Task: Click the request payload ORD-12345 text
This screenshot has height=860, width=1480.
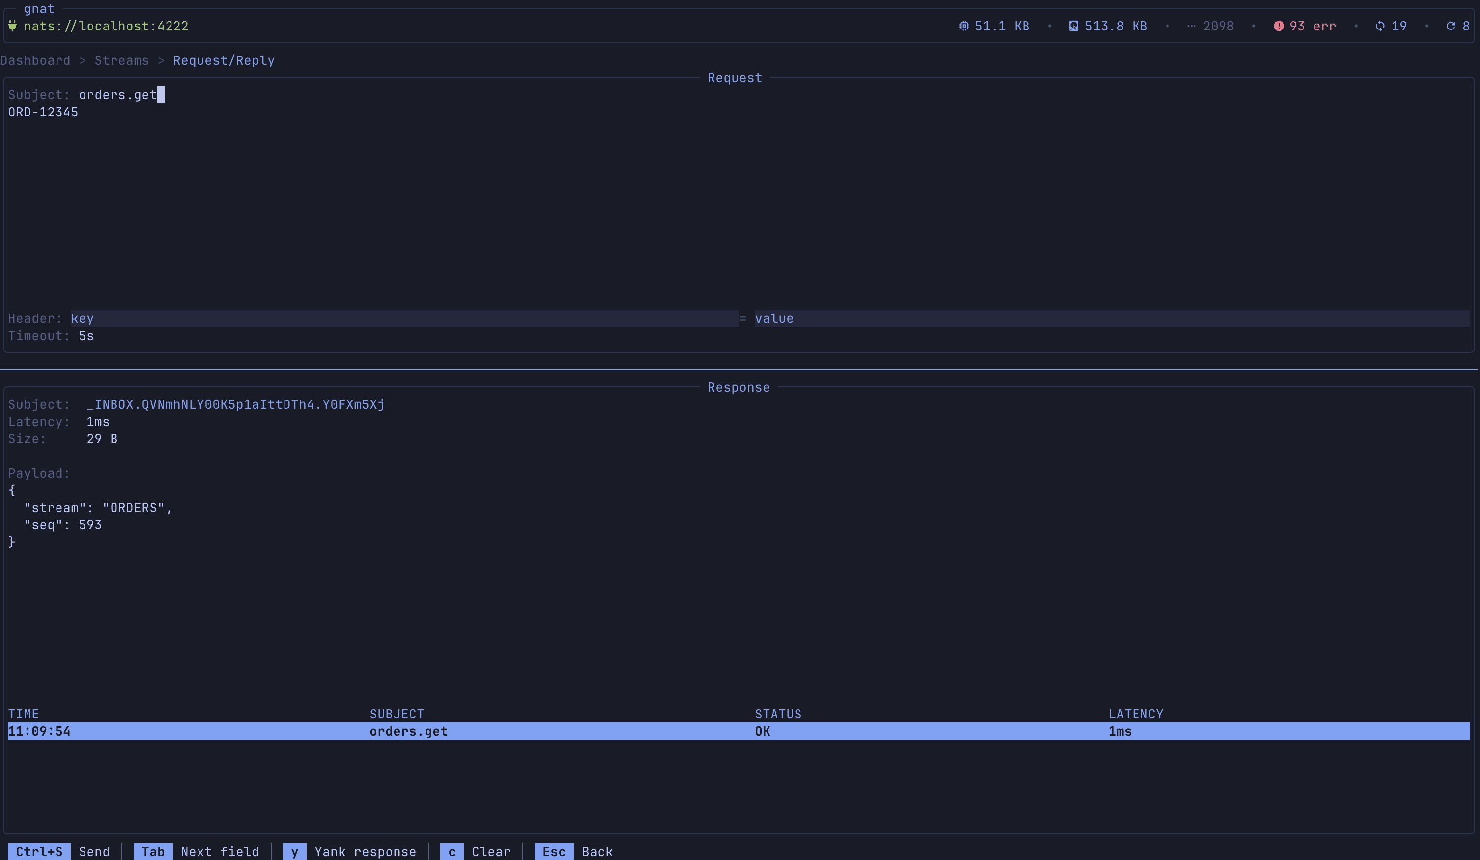Action: tap(43, 112)
